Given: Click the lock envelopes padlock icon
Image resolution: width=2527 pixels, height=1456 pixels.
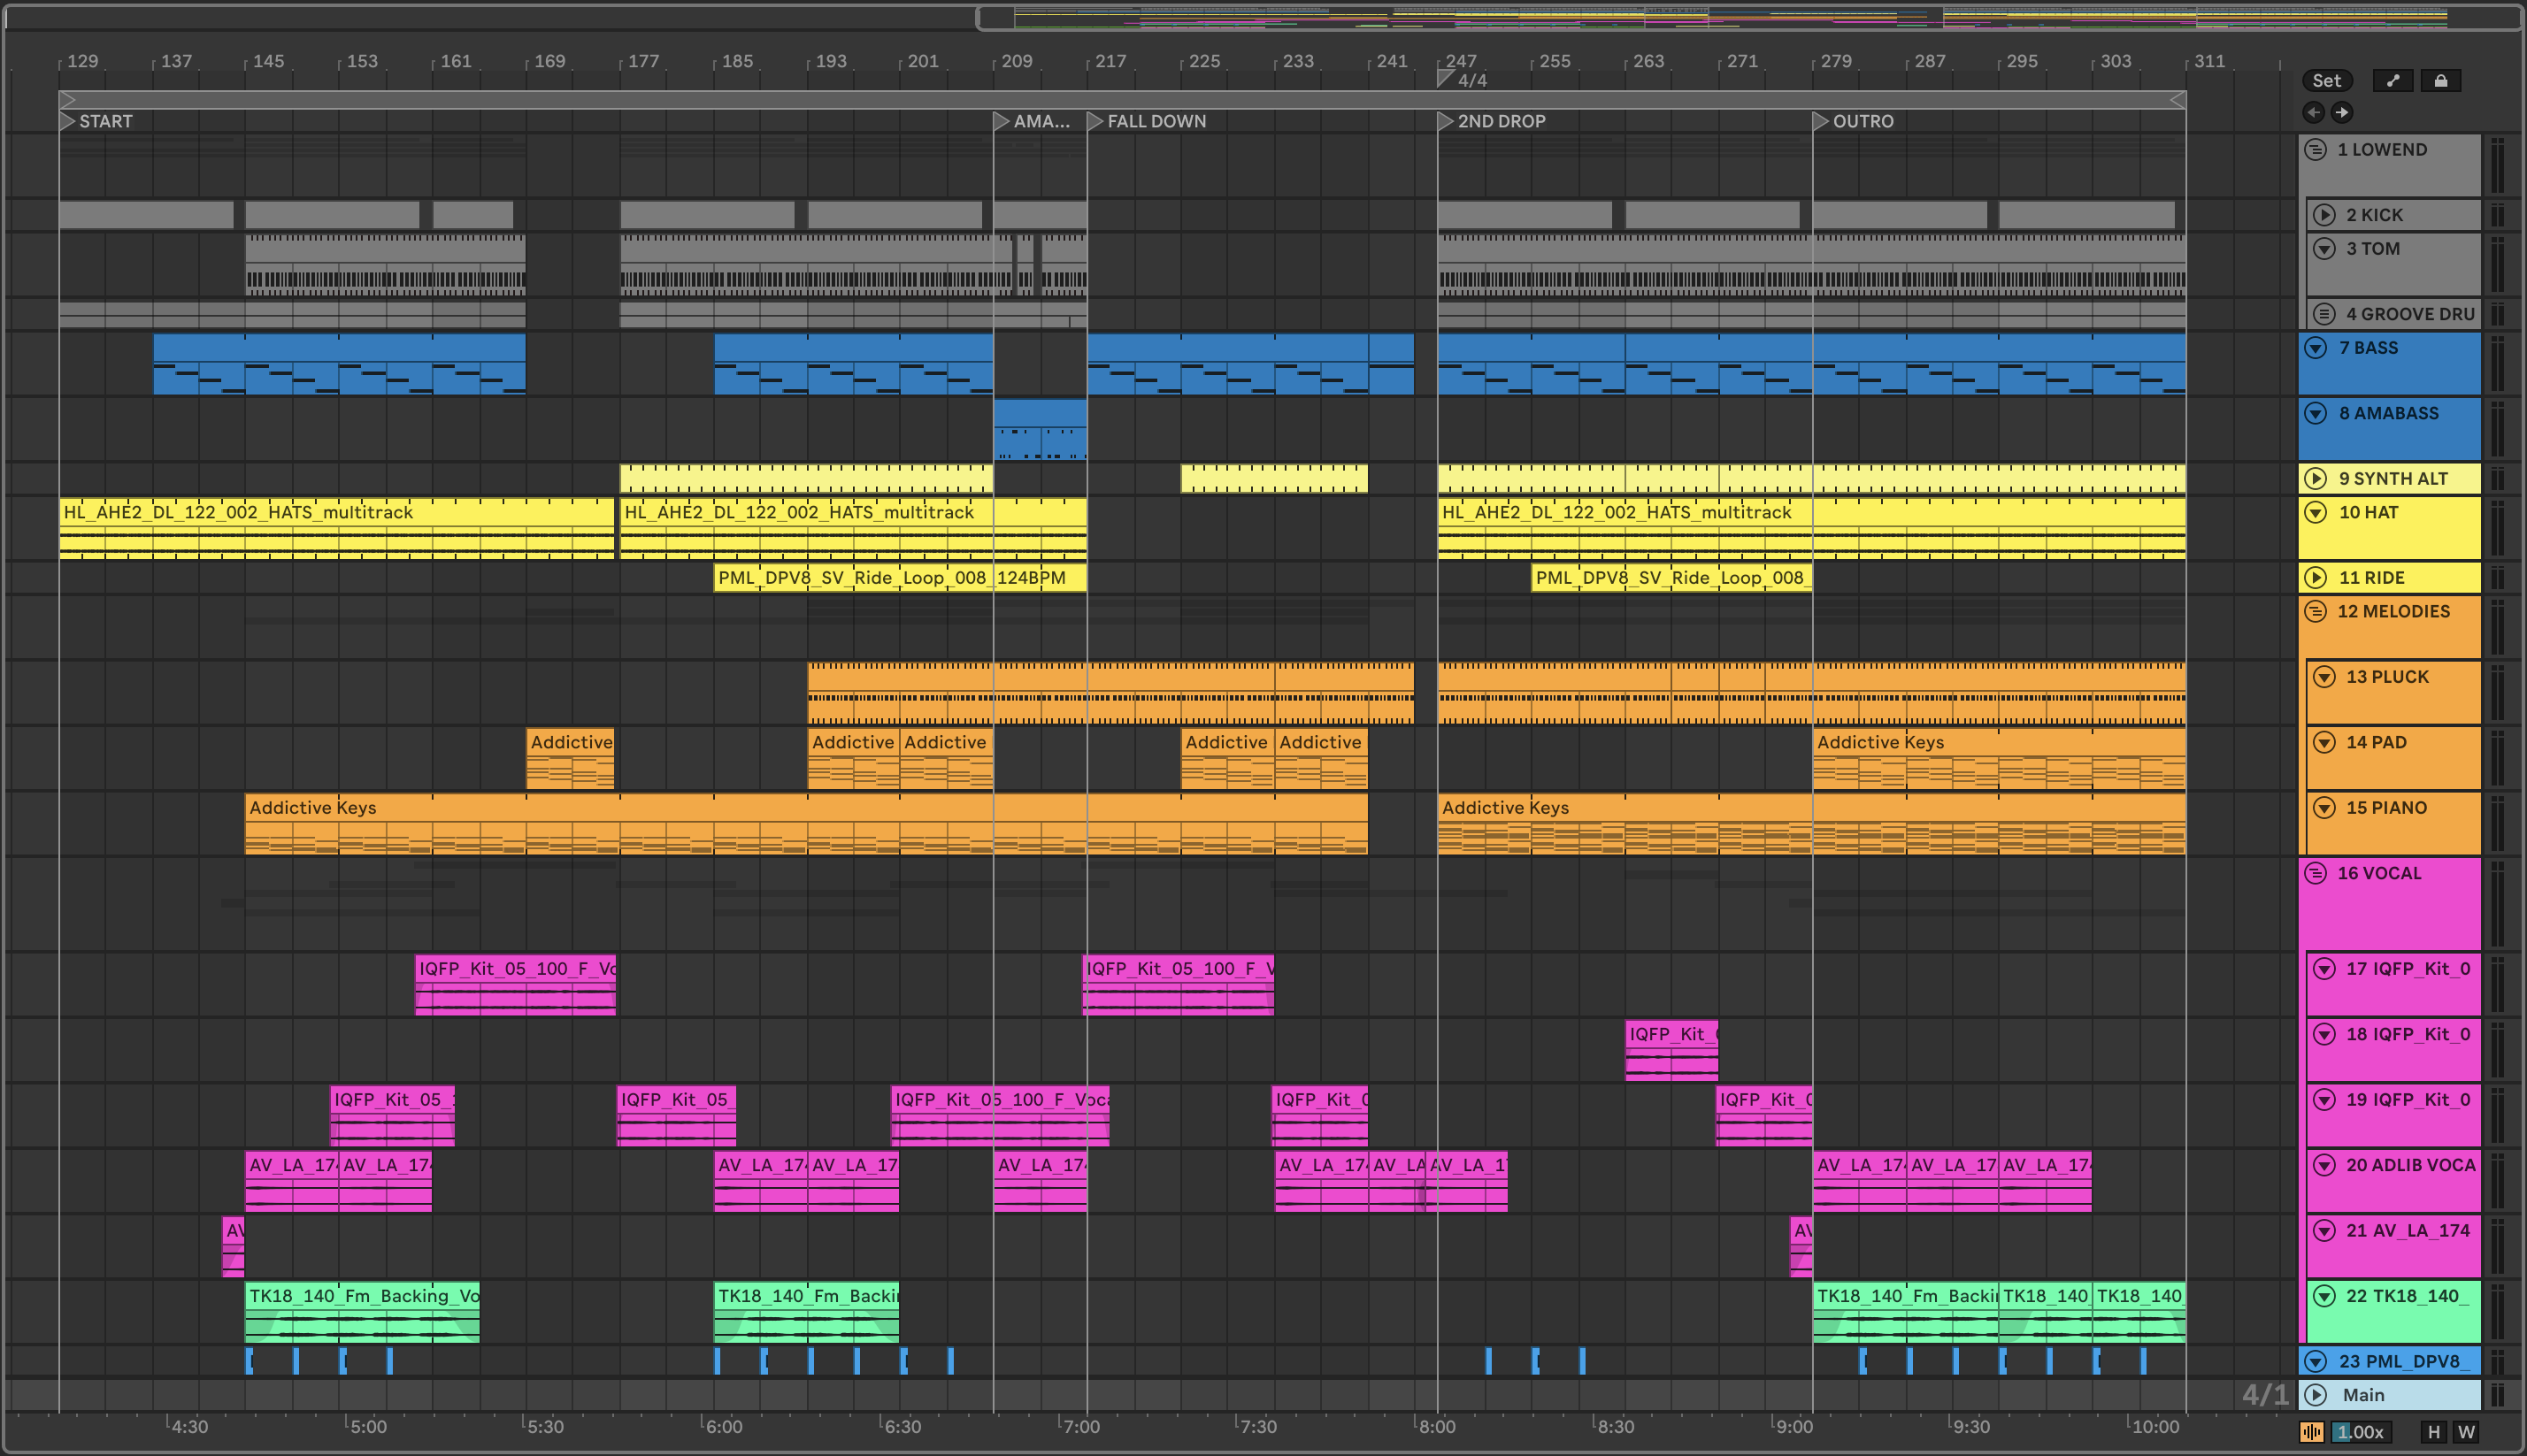Looking at the screenshot, I should (2440, 81).
